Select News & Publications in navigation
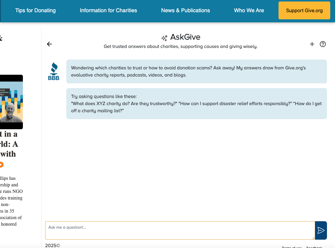 point(185,10)
